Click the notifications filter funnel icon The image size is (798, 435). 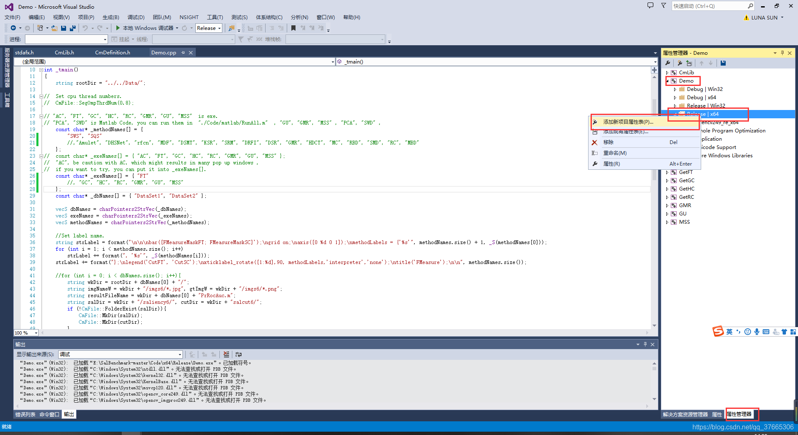point(664,5)
